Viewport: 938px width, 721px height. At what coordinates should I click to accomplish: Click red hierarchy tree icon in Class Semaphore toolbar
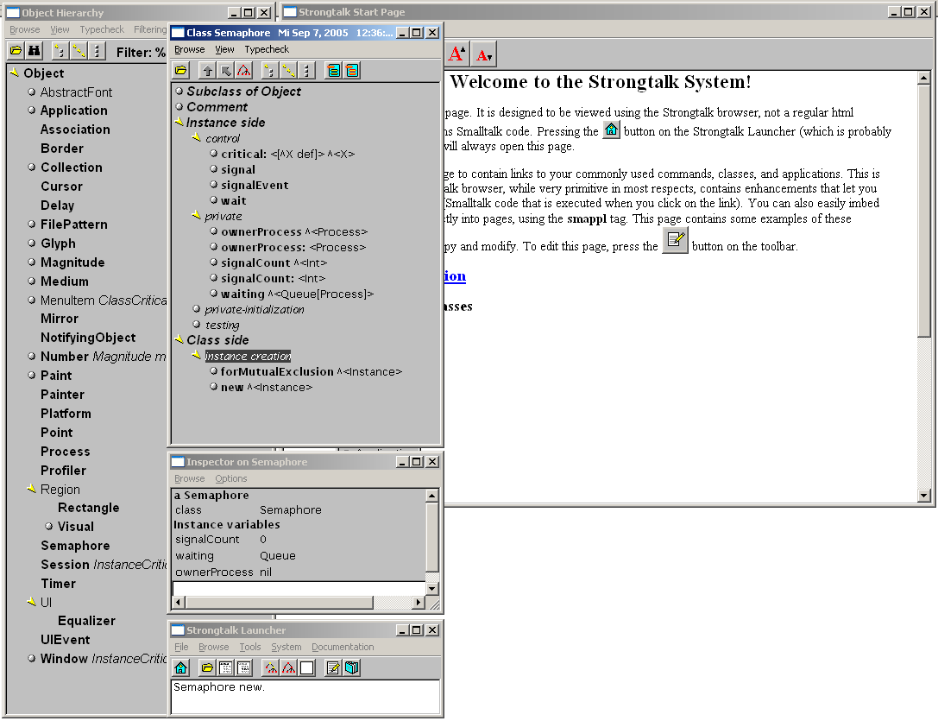click(x=243, y=71)
